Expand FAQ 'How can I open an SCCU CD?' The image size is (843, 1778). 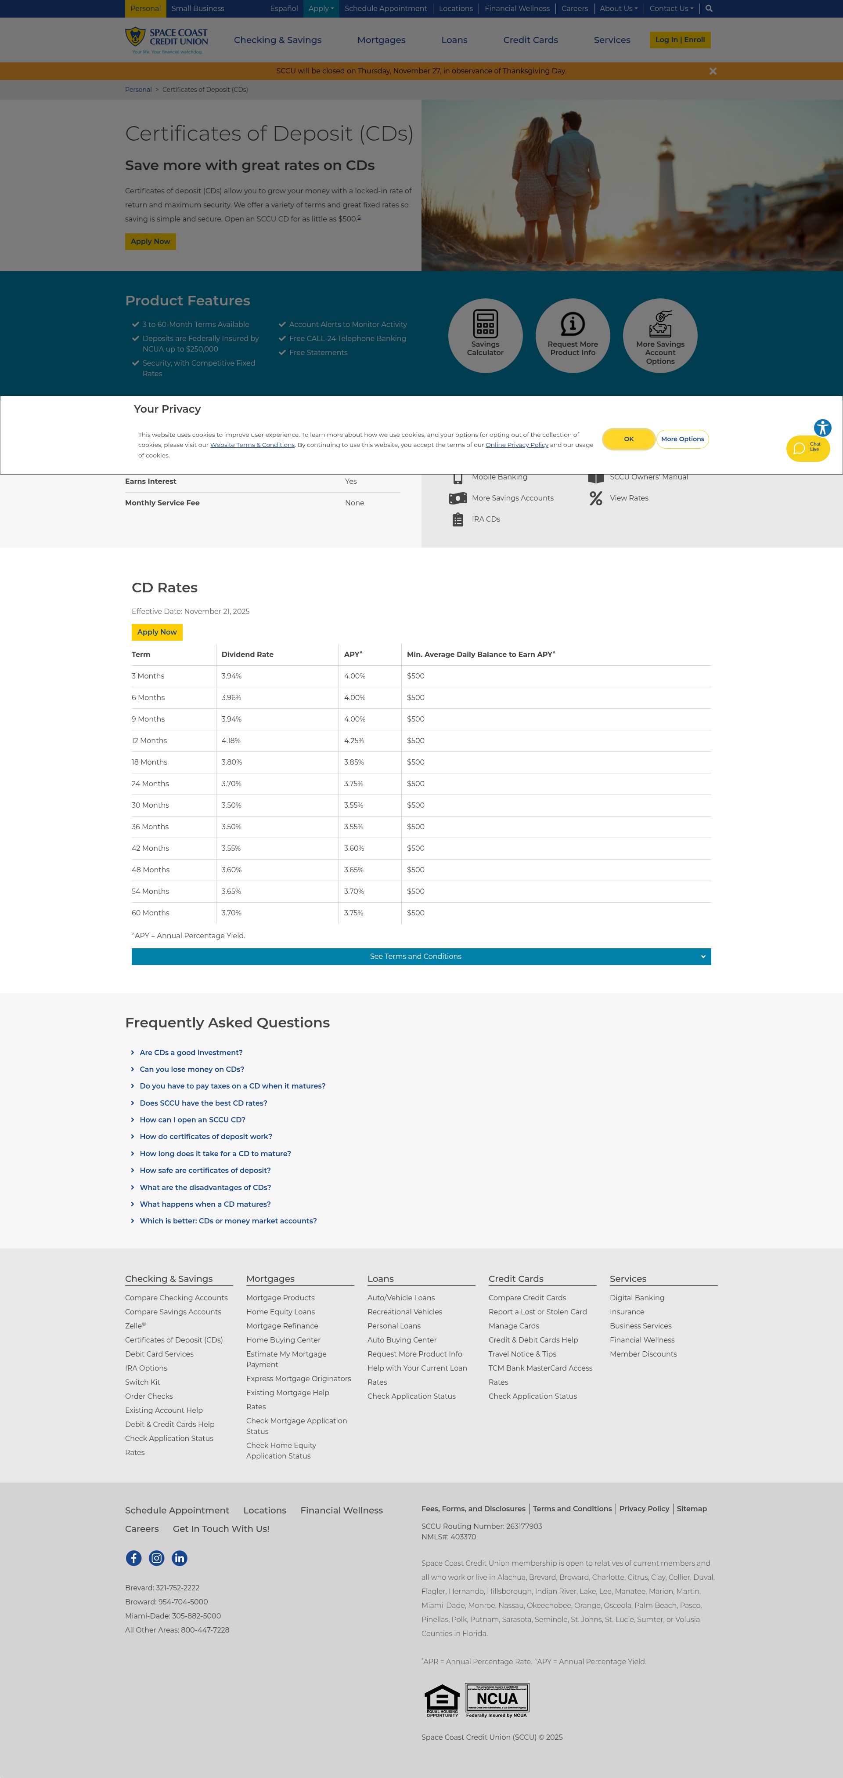pos(192,1120)
